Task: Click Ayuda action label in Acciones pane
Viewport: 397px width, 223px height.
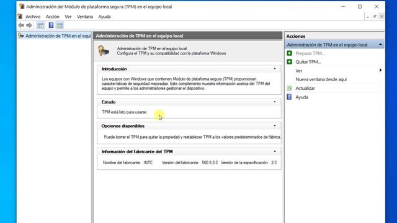Action: (301, 97)
